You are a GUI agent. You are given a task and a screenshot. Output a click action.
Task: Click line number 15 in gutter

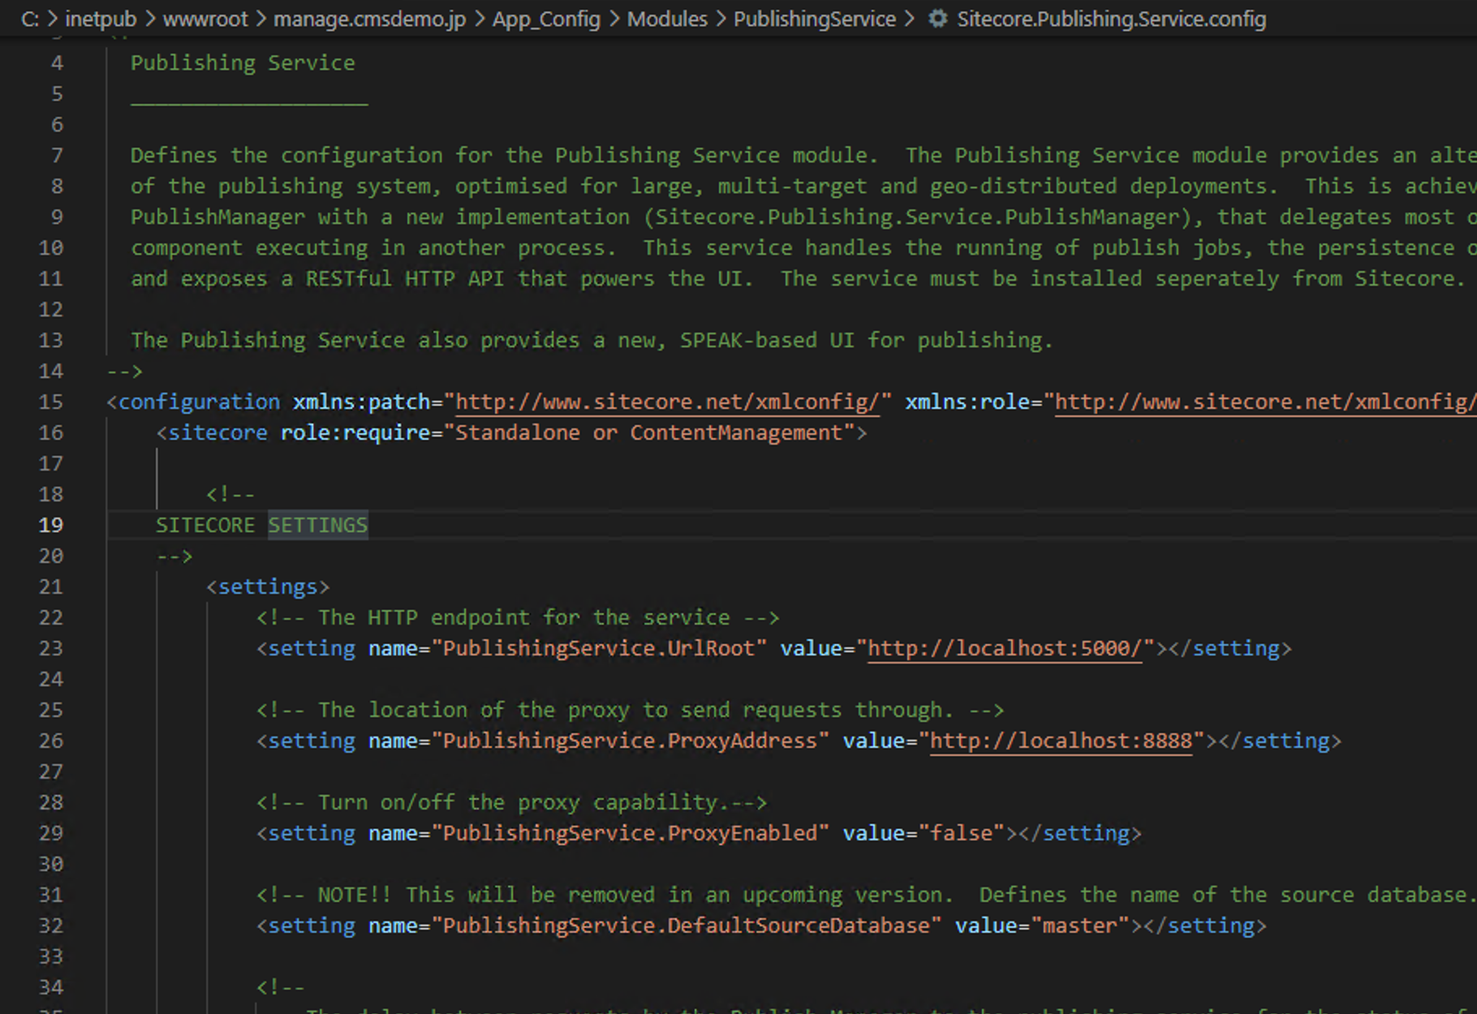pyautogui.click(x=50, y=402)
